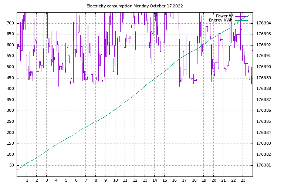Click the left axis label 650
Image resolution: width=284 pixels, height=185 pixels.
10,34
